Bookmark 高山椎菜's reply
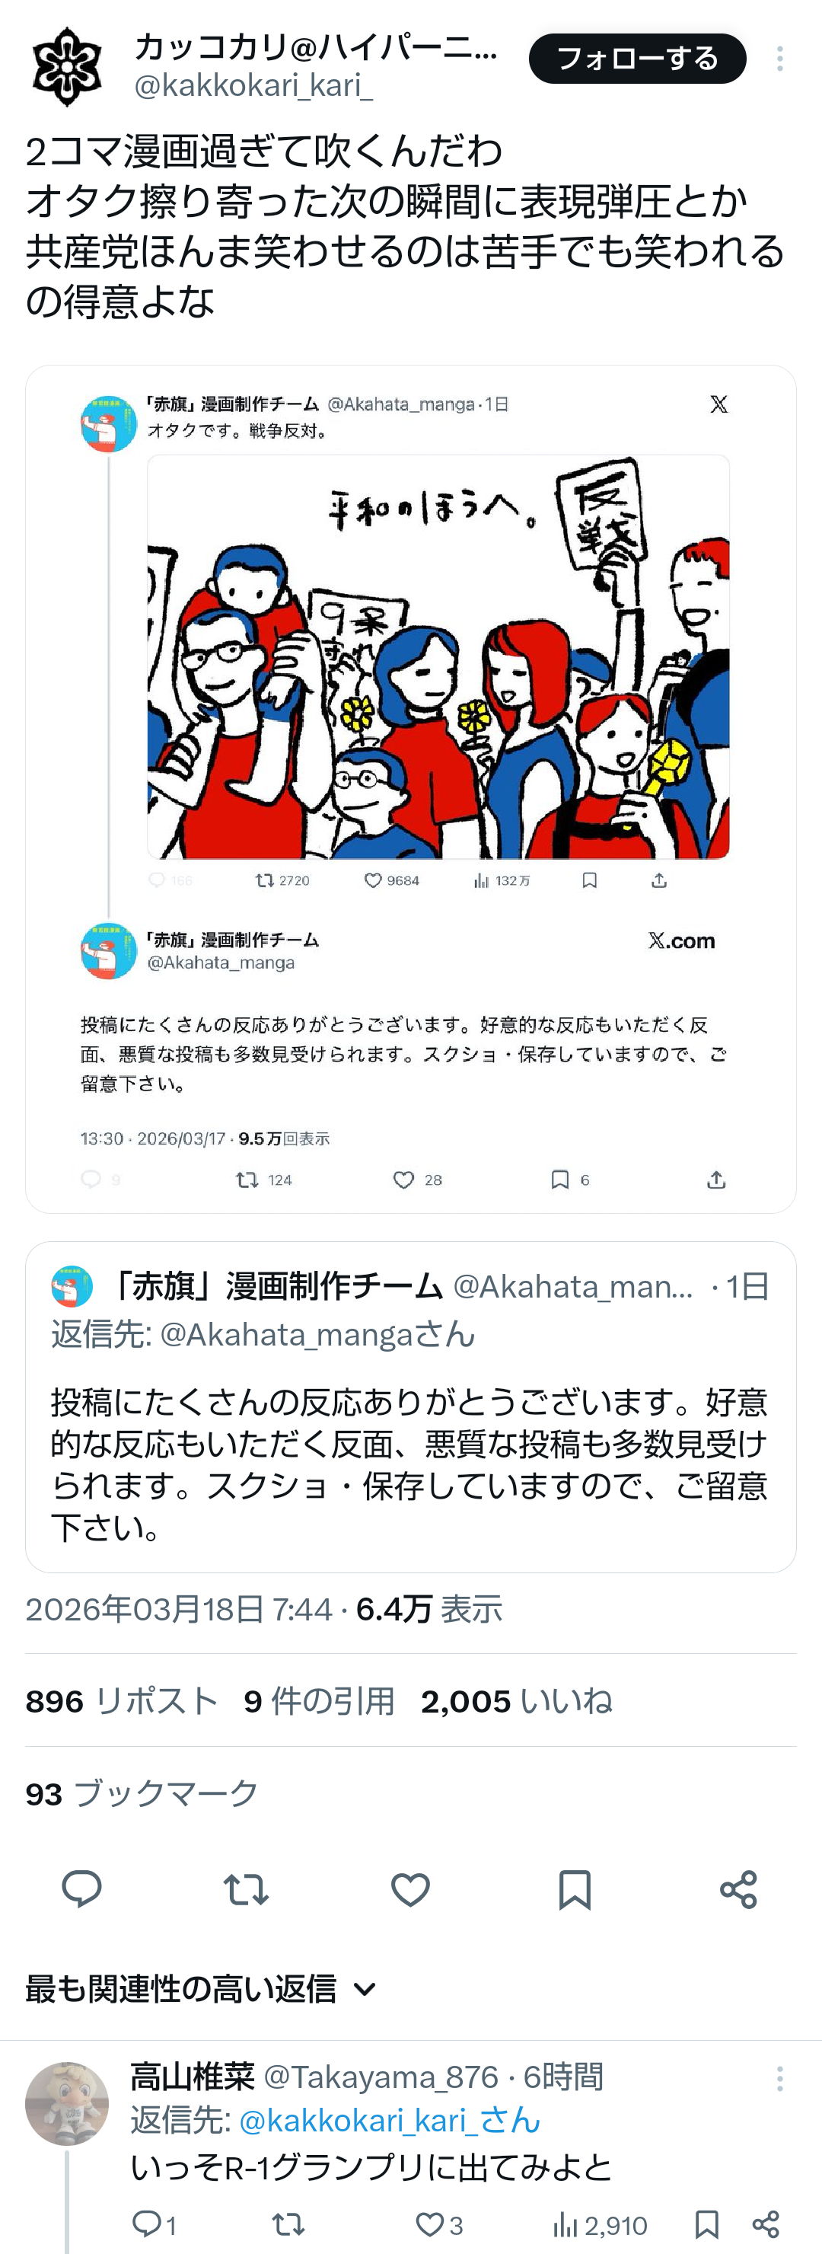This screenshot has width=822, height=2254. pyautogui.click(x=706, y=2224)
